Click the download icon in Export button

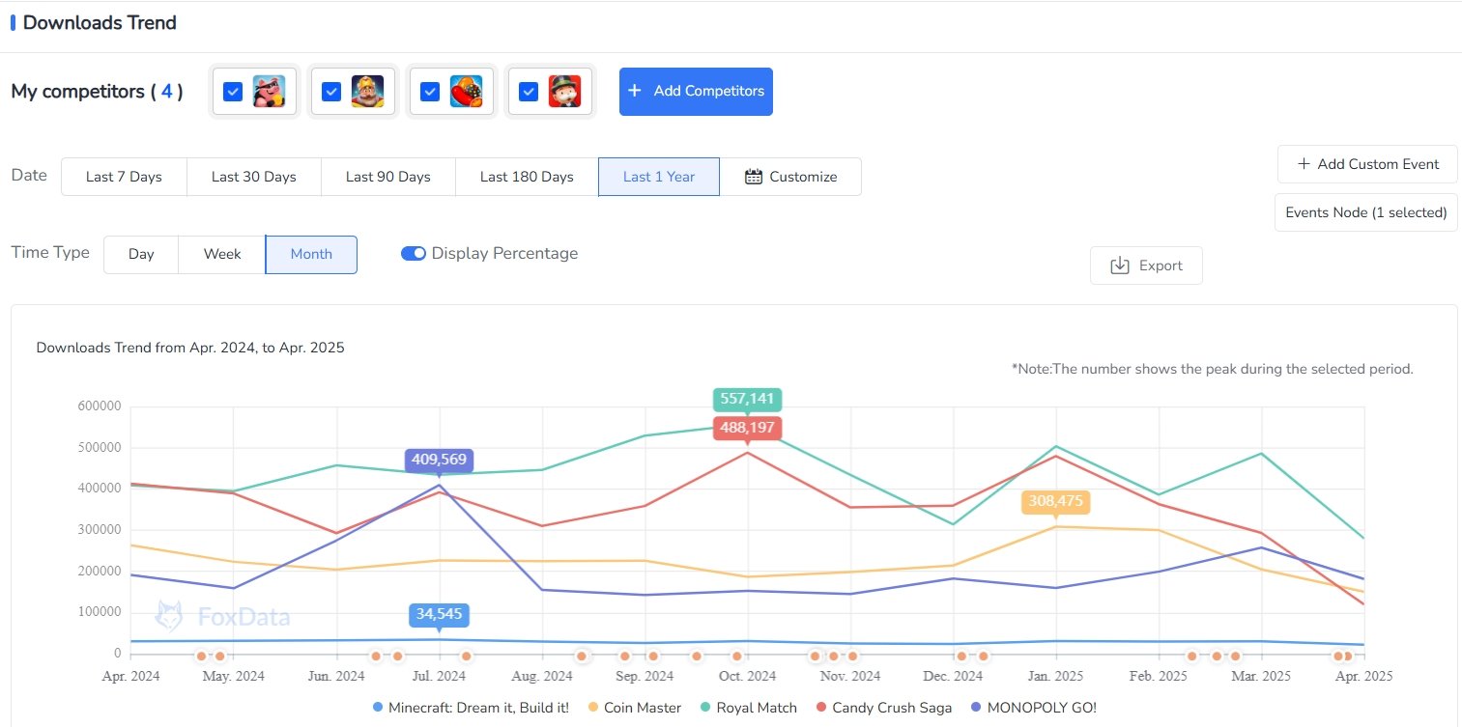pos(1120,266)
